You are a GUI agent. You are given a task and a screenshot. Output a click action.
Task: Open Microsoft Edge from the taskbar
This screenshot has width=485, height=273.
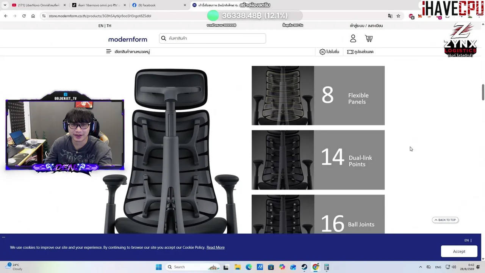coord(249,267)
